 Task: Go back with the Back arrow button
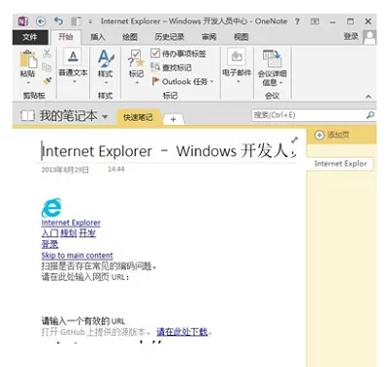click(41, 21)
